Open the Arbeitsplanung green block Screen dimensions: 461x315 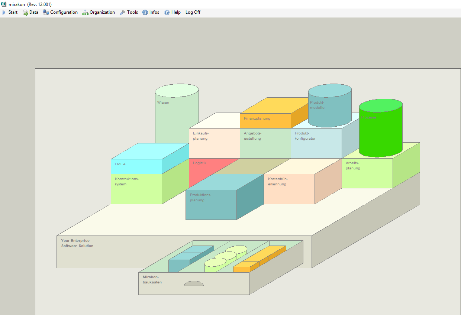coord(367,173)
